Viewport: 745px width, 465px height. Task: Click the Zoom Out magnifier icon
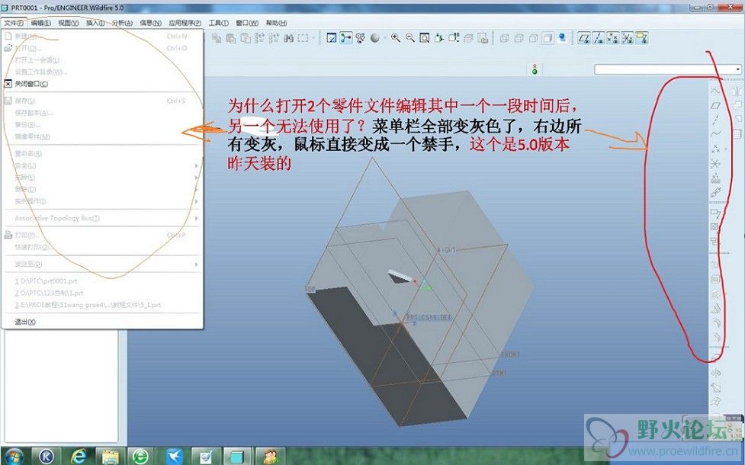point(410,38)
